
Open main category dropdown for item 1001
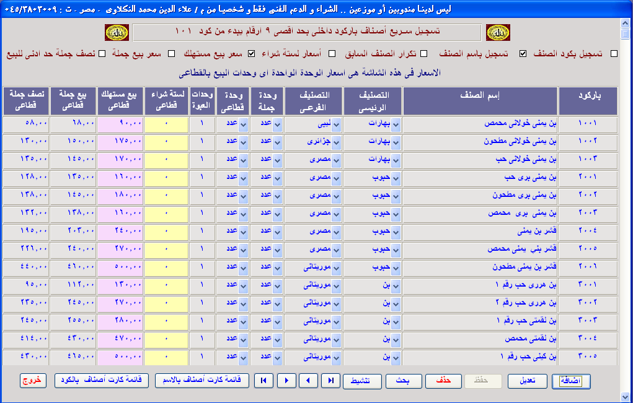point(396,124)
